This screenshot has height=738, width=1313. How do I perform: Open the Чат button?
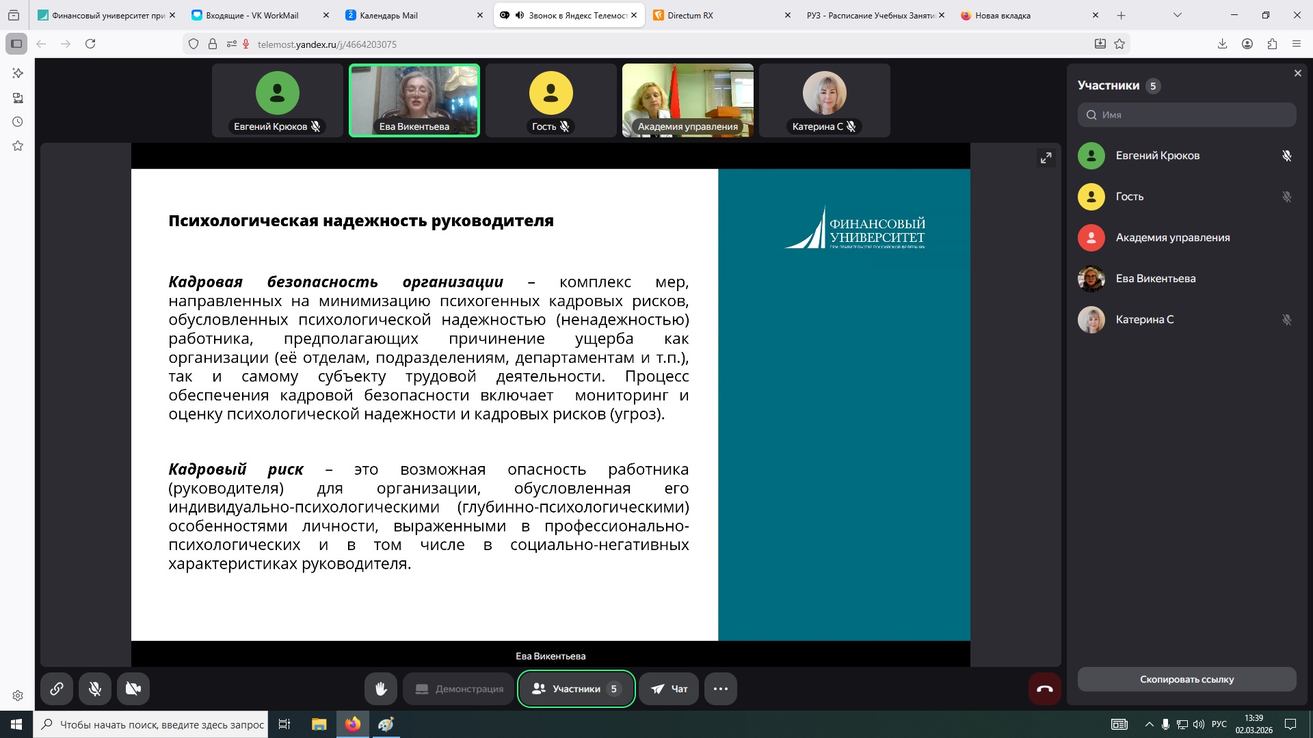click(x=669, y=689)
